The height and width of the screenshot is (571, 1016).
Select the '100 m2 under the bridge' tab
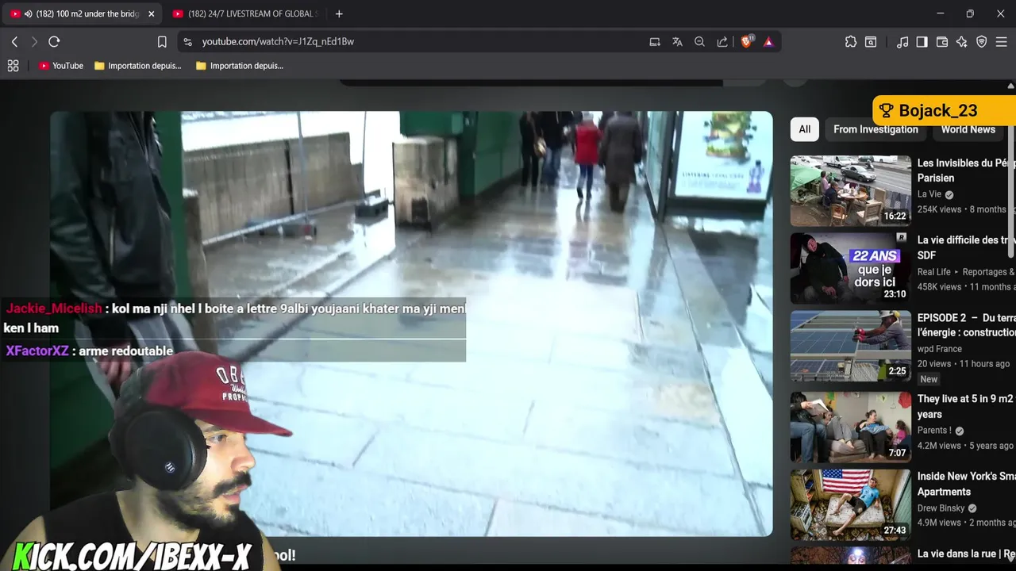coord(82,13)
